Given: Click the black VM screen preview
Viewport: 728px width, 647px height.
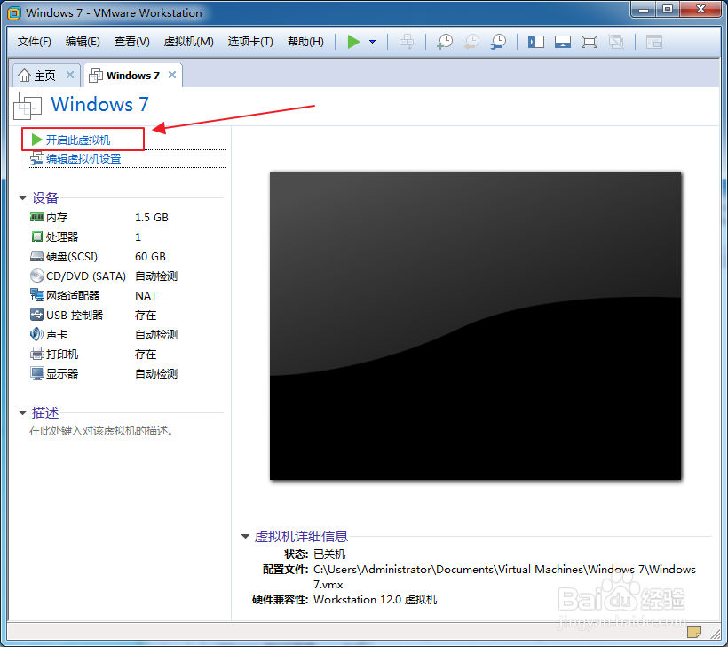Looking at the screenshot, I should pyautogui.click(x=476, y=325).
